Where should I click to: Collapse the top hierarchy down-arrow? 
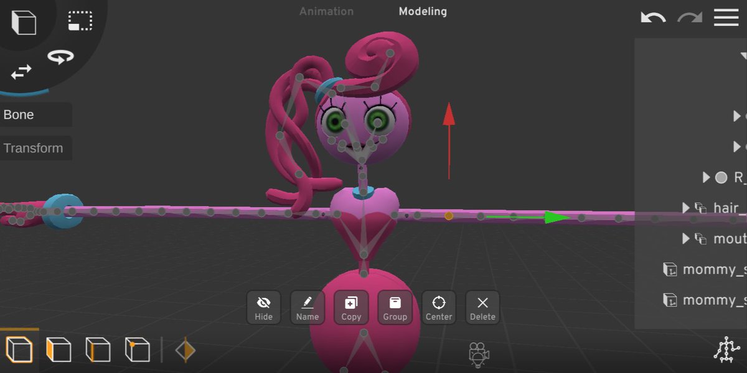pos(743,57)
